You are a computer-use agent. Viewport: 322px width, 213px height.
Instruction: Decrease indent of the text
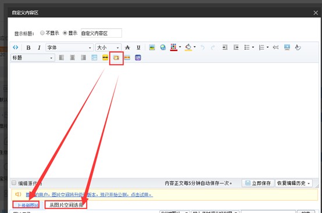click(236, 48)
